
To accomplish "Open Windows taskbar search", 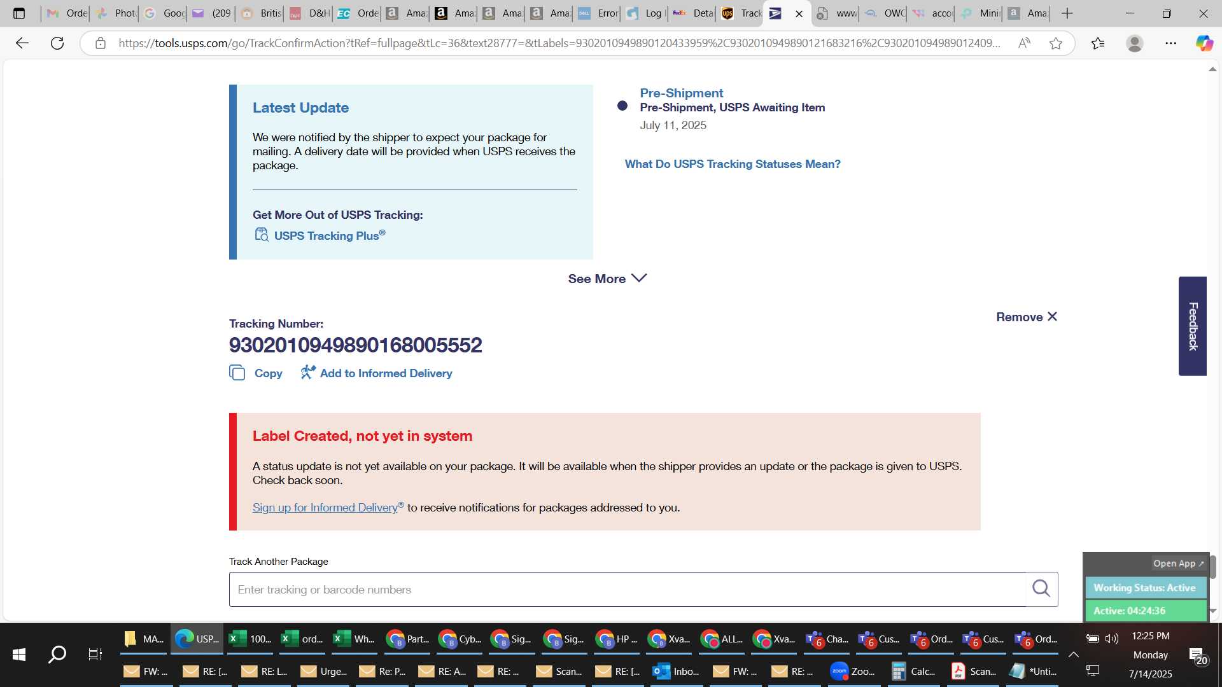I will pyautogui.click(x=57, y=655).
